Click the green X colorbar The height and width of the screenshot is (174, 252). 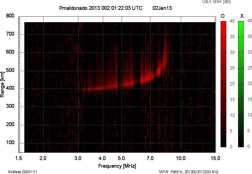(241, 84)
